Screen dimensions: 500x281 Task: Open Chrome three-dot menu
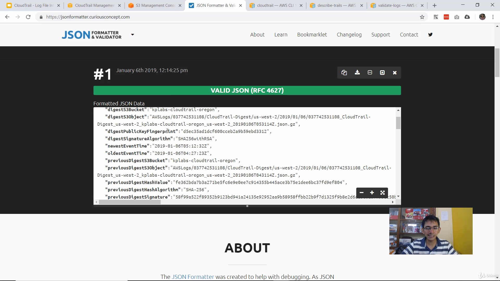point(493,17)
